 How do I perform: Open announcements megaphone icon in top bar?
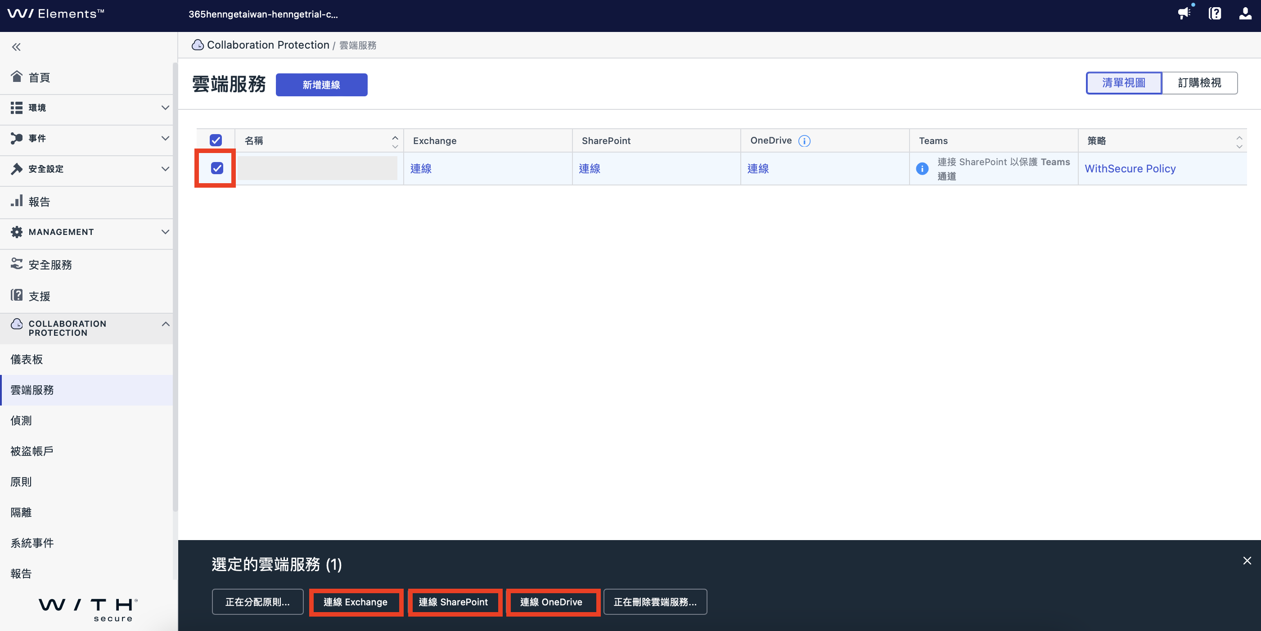point(1184,13)
